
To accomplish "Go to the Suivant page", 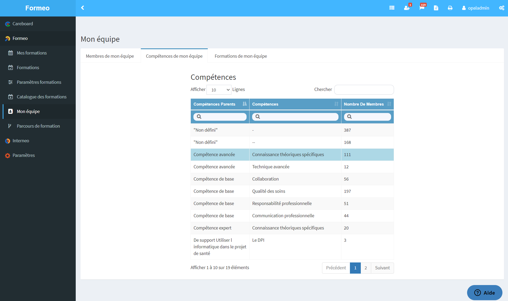I will [382, 268].
